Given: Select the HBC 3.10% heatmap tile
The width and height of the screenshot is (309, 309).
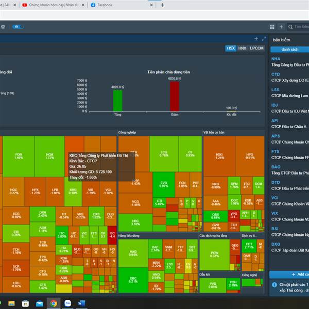Looking at the screenshot, I should [x=135, y=222].
